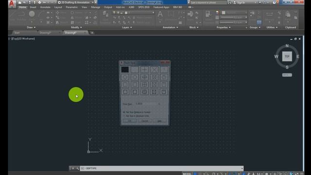Open the Output ribbon tab
Viewport: 311px width, 175px height.
point(108,7)
